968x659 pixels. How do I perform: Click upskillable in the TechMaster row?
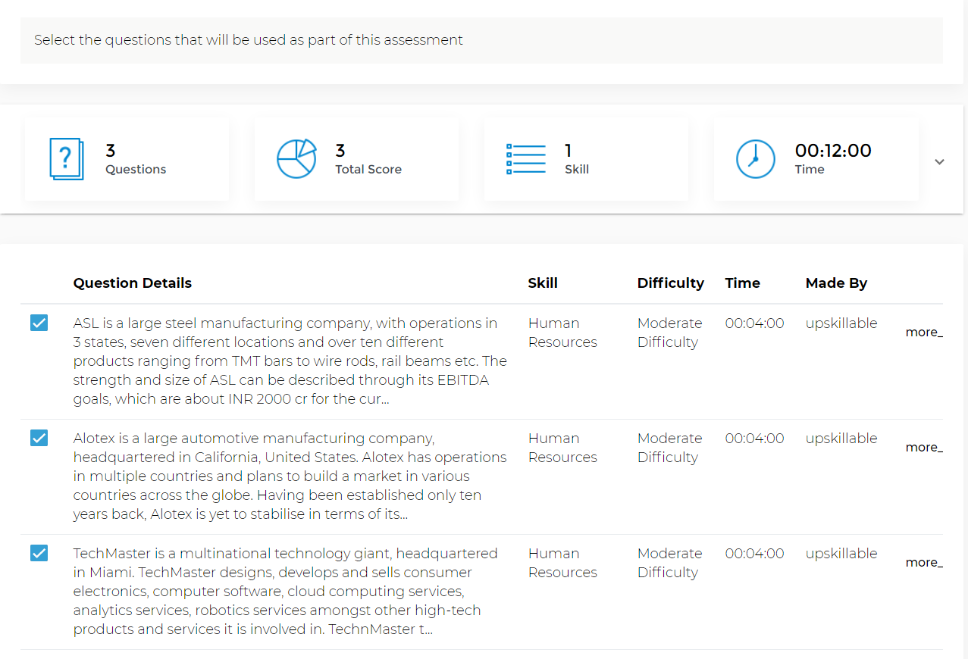point(841,554)
